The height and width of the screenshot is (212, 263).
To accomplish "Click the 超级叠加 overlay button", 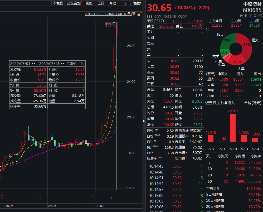I will (74, 3).
